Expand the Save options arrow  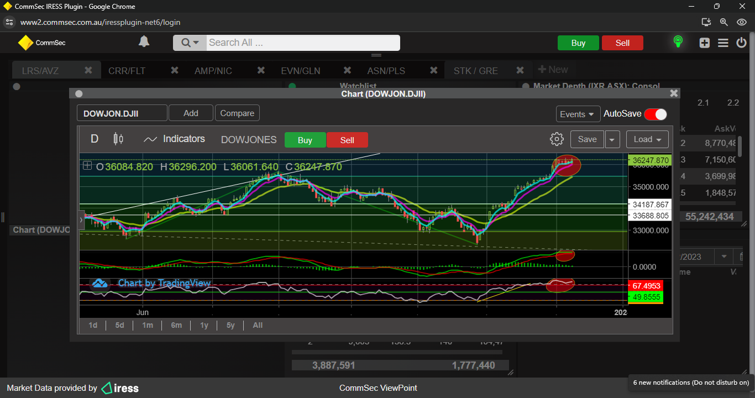612,139
